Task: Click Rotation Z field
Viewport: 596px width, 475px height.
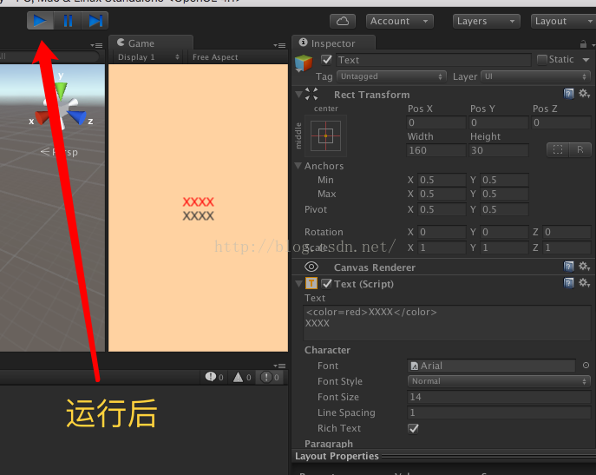Action: pyautogui.click(x=567, y=232)
